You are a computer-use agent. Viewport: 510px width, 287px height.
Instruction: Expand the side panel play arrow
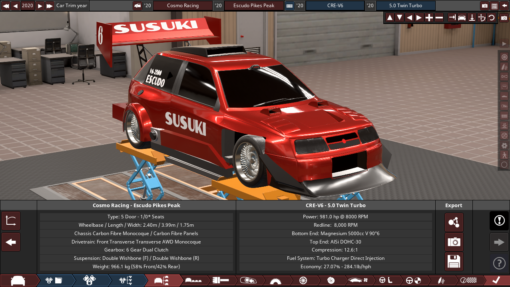pos(504,43)
